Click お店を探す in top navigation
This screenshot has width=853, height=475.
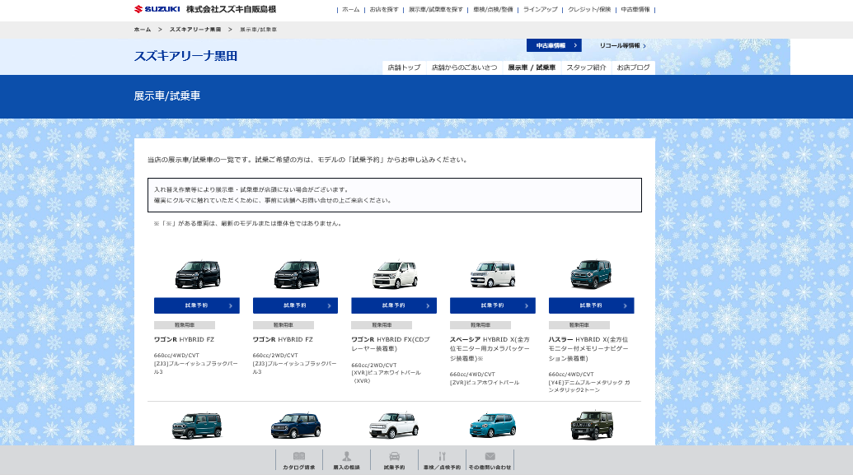tap(384, 9)
